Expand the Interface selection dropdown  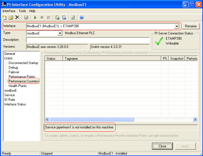[x=177, y=26]
